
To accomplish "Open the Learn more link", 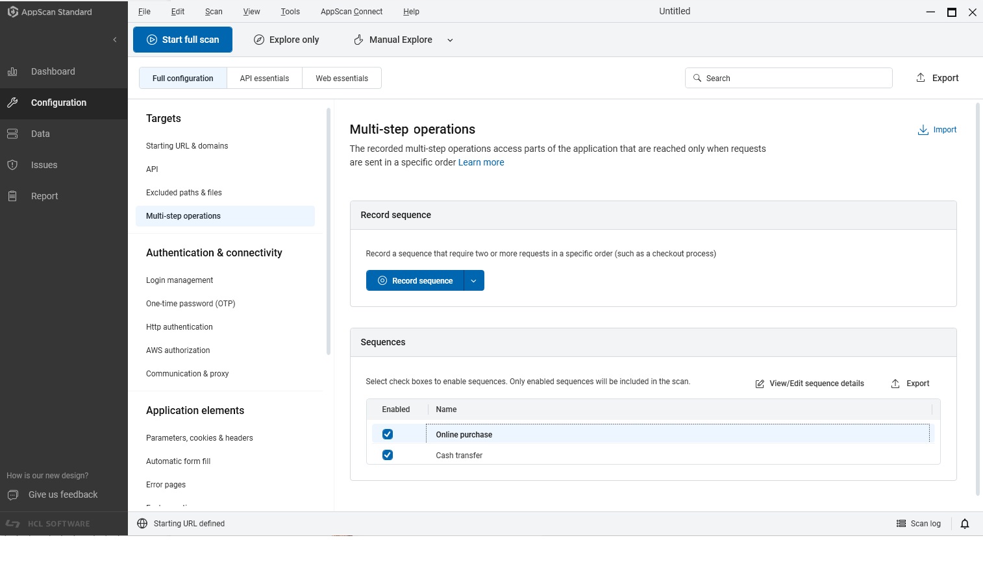I will 481,162.
